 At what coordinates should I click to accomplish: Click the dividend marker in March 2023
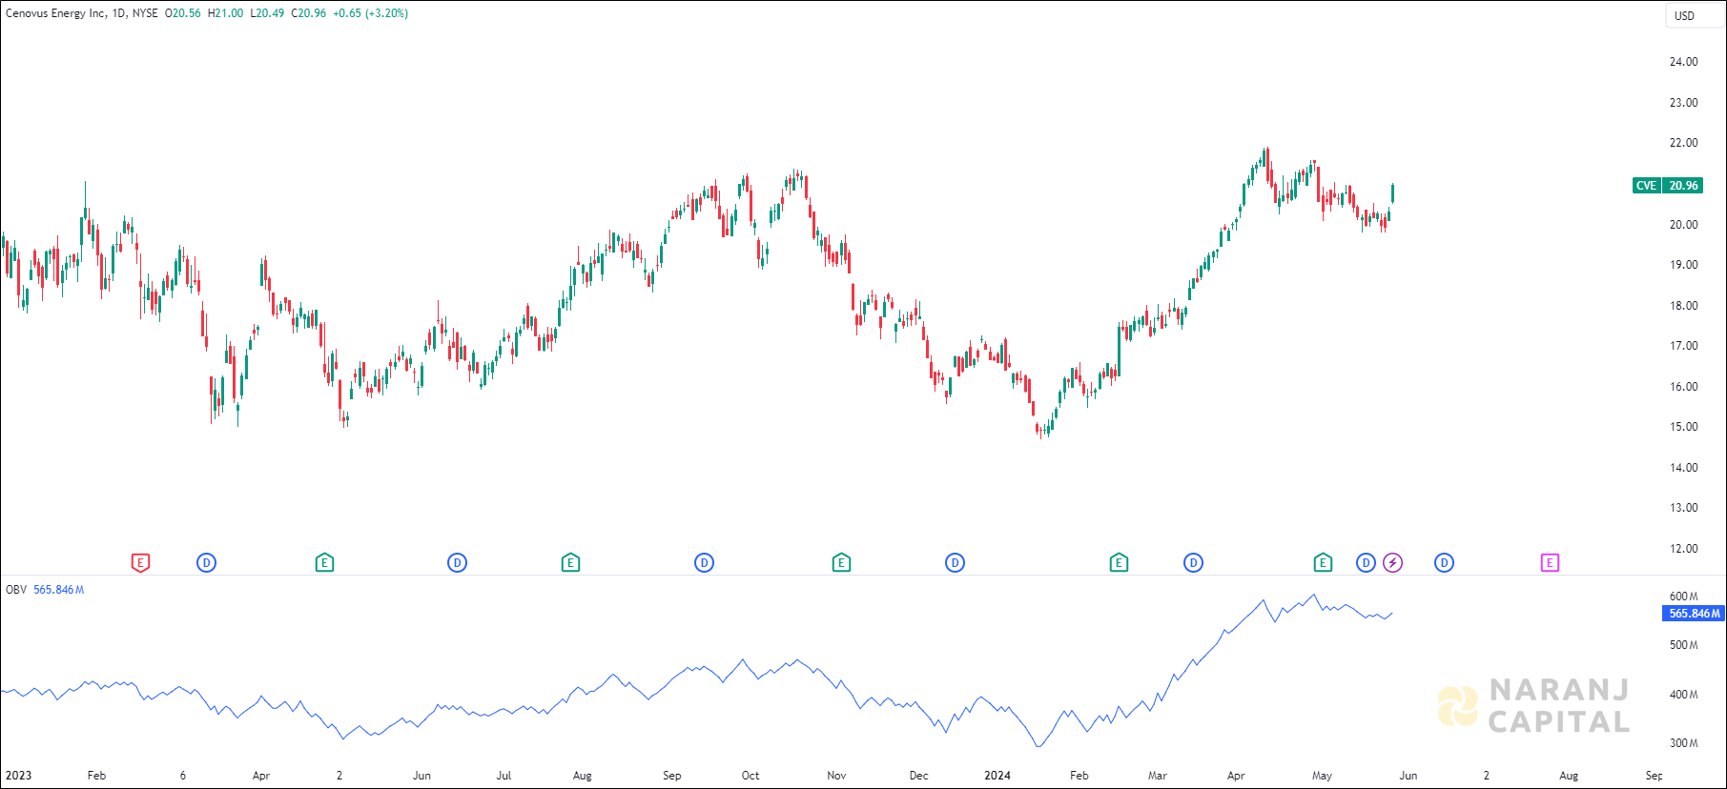[x=206, y=563]
